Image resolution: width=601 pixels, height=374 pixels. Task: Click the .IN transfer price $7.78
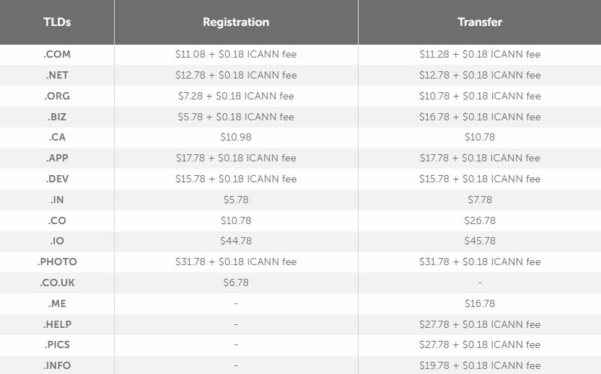click(x=480, y=200)
